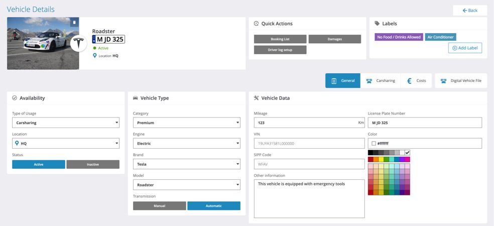Select Manual transmission
Screen dimensions: 494x226
pos(159,205)
